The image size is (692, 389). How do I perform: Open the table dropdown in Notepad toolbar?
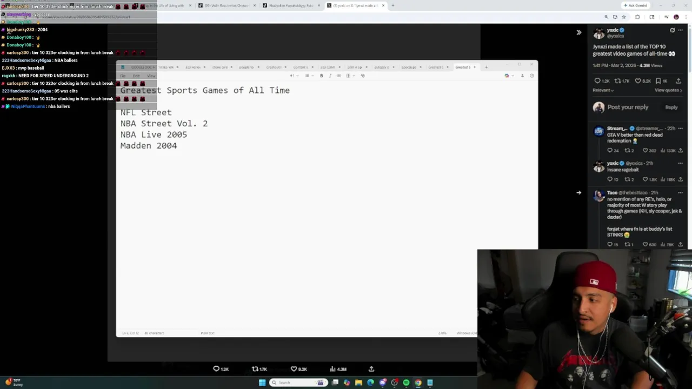pyautogui.click(x=349, y=76)
